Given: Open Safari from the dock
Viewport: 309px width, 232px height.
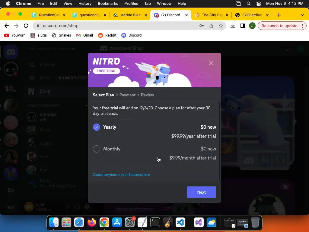Looking at the screenshot, I should pyautogui.click(x=79, y=223).
